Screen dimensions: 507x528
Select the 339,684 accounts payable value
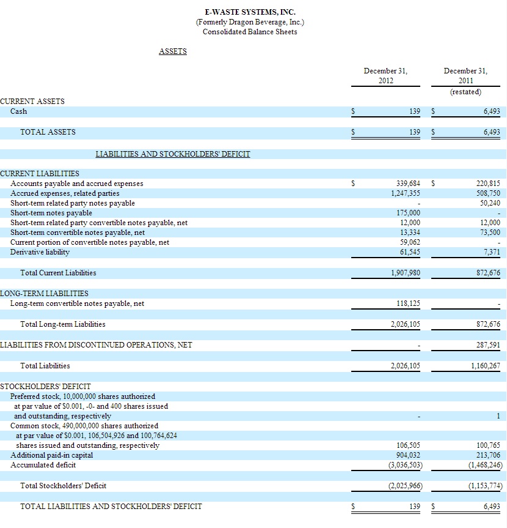(x=408, y=184)
